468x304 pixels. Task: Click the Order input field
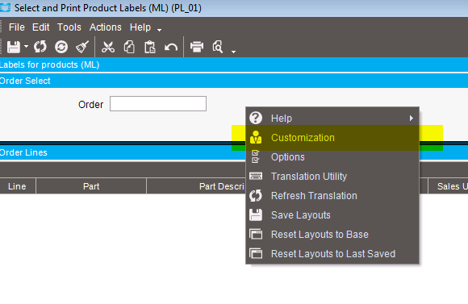[158, 103]
